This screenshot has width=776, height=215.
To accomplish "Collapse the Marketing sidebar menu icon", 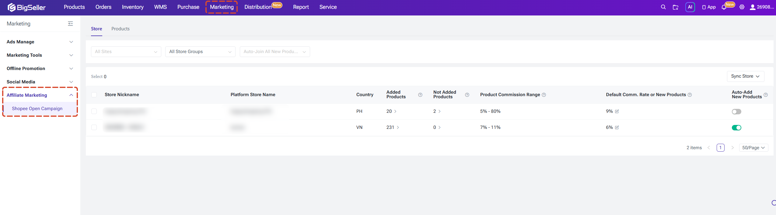I will click(70, 24).
